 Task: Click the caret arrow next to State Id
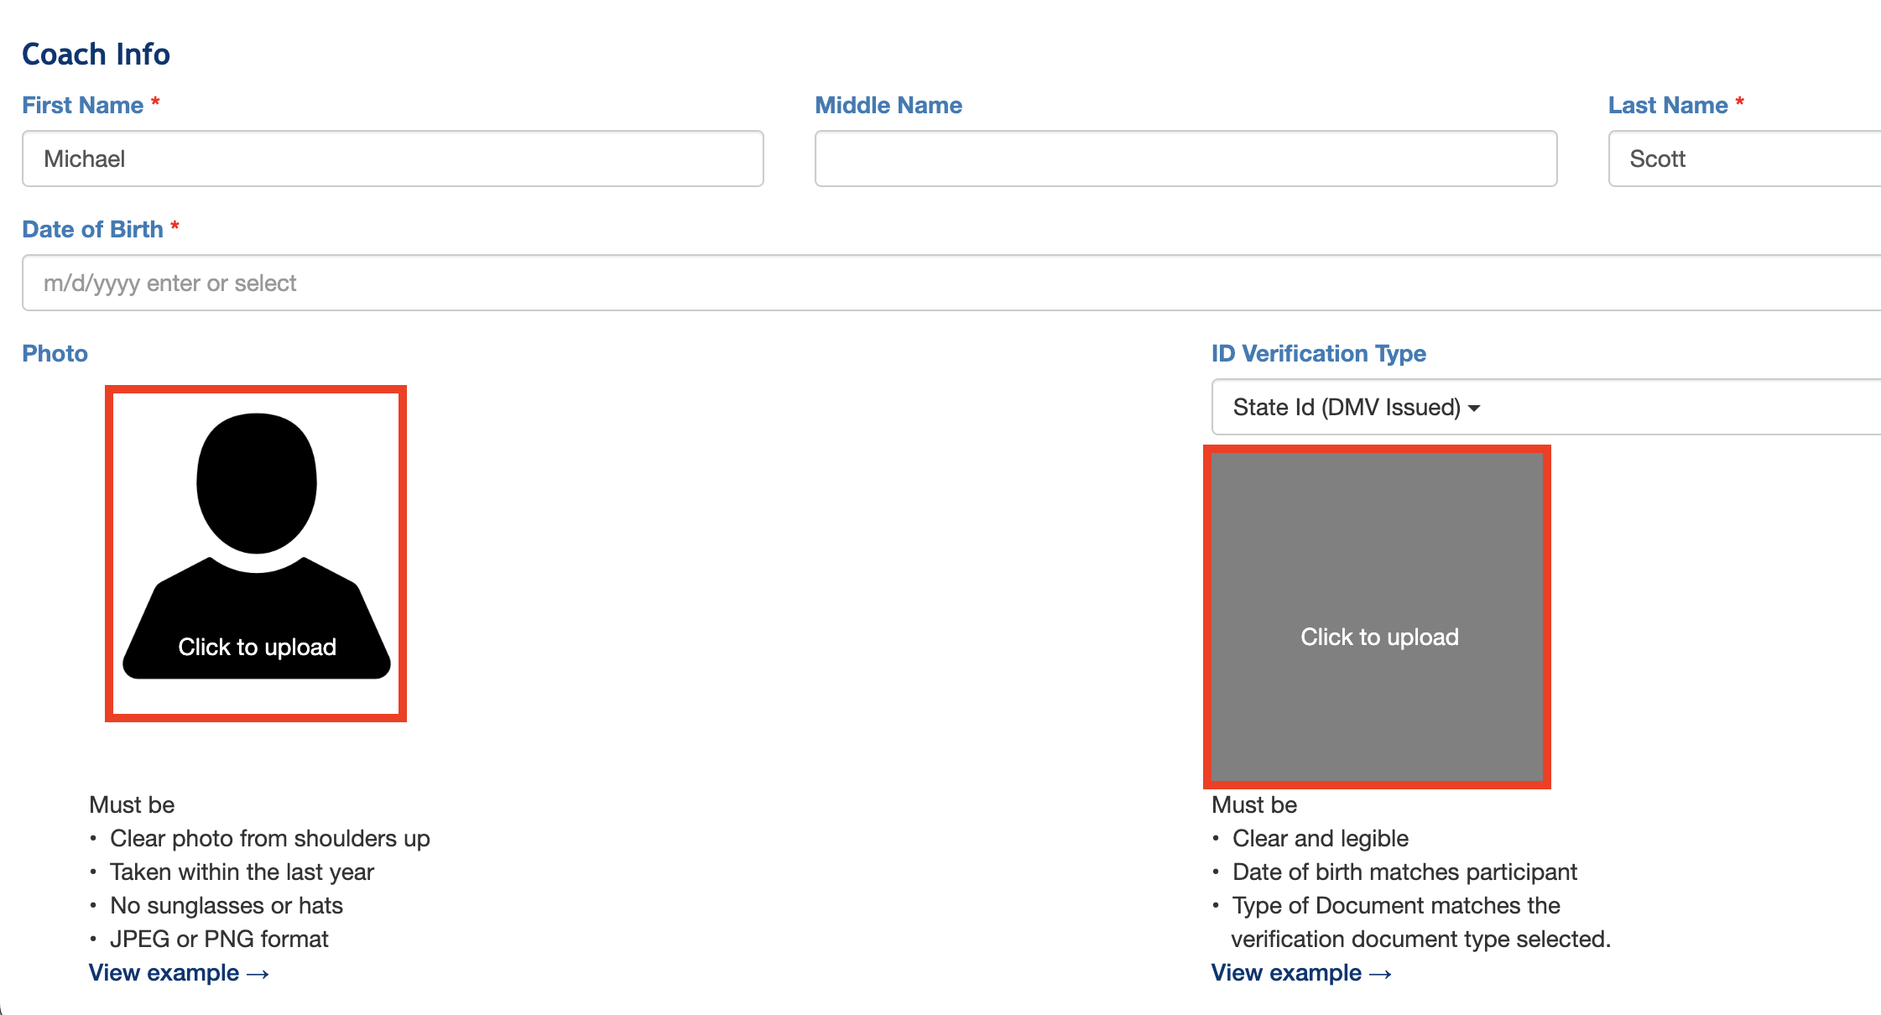pyautogui.click(x=1474, y=409)
